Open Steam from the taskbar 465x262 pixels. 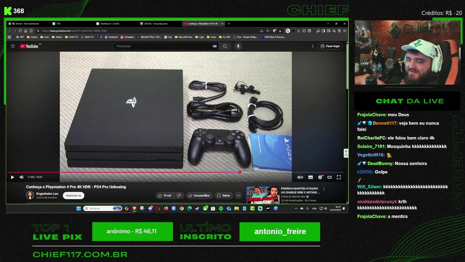coord(197,209)
